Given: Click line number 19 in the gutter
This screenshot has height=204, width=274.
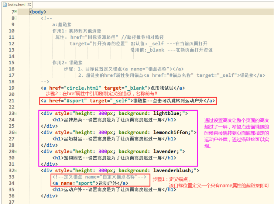Looking at the screenshot, I should click(11, 88).
